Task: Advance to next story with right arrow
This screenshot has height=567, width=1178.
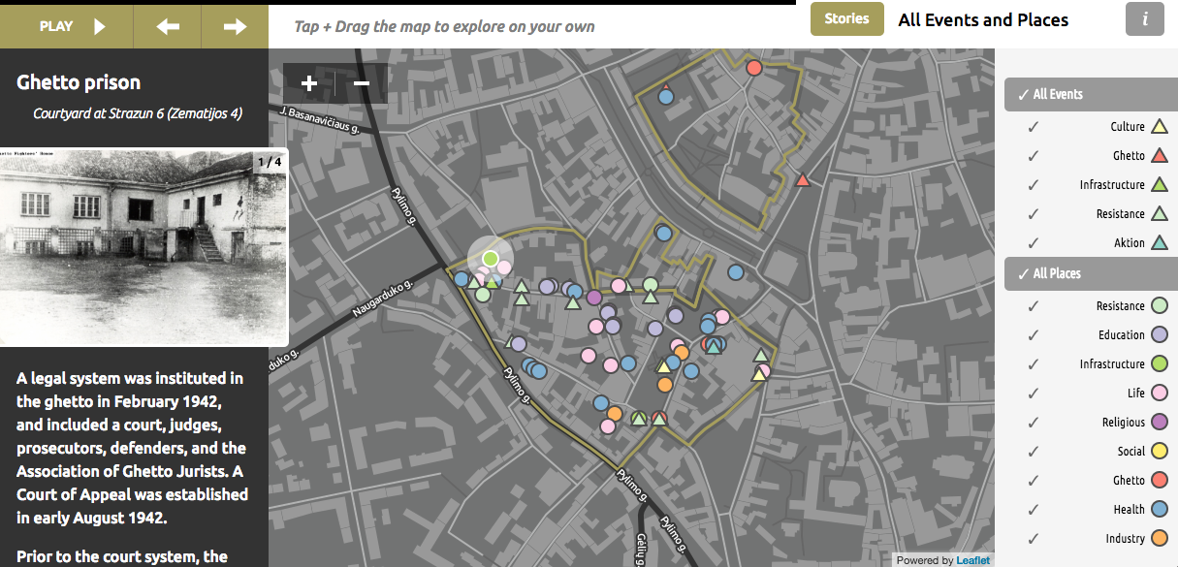Action: (235, 26)
